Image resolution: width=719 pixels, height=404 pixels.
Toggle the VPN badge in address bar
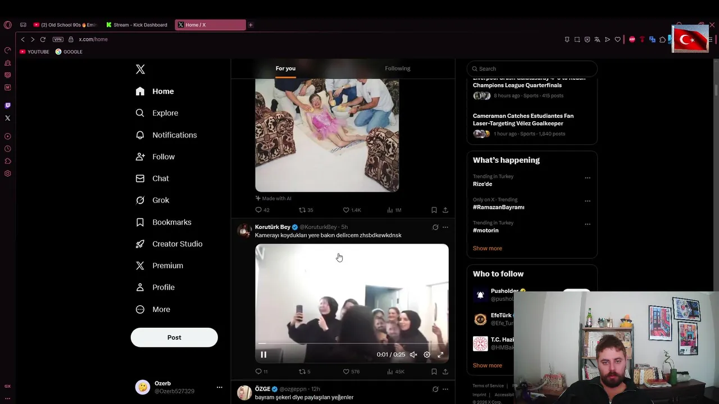(58, 39)
